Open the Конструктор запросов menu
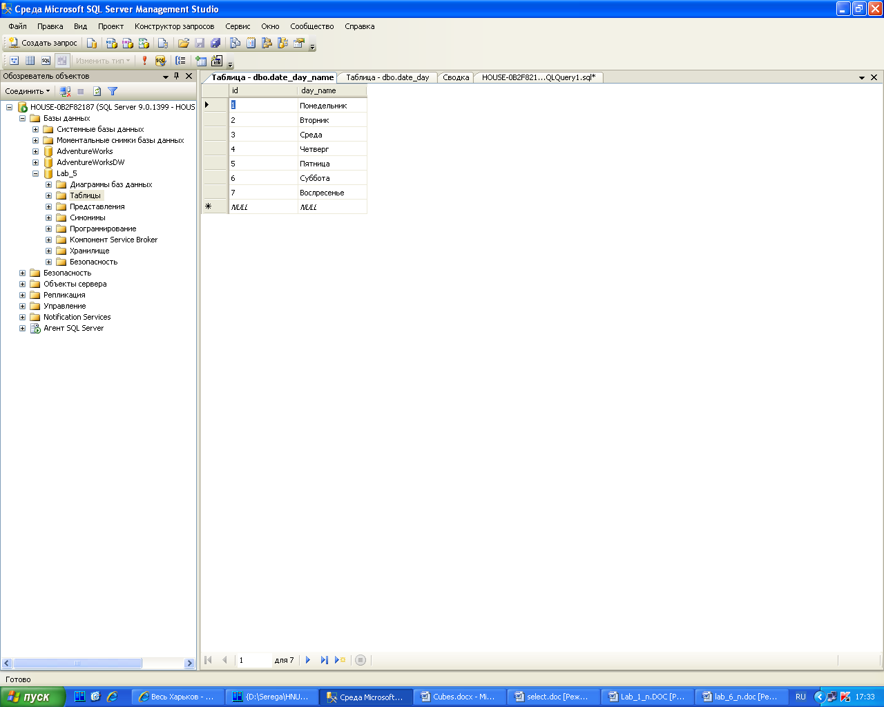 click(x=175, y=26)
